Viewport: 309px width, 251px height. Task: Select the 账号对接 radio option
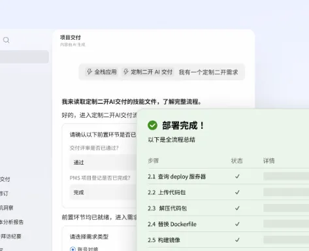coord(73,249)
